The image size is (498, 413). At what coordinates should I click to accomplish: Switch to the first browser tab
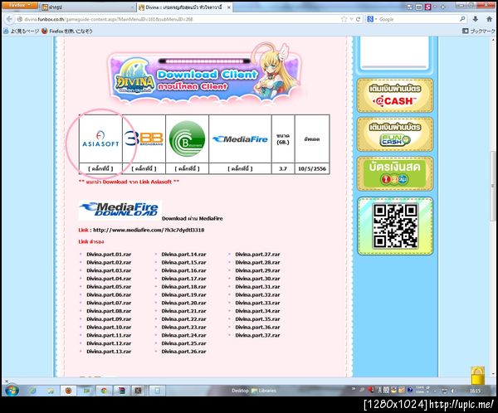point(88,7)
